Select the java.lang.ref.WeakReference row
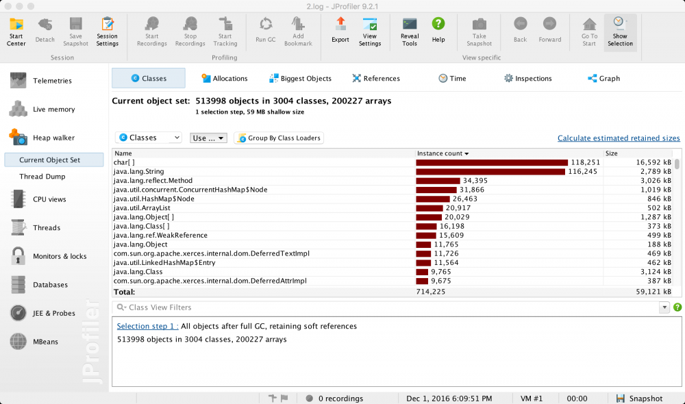 click(393, 236)
